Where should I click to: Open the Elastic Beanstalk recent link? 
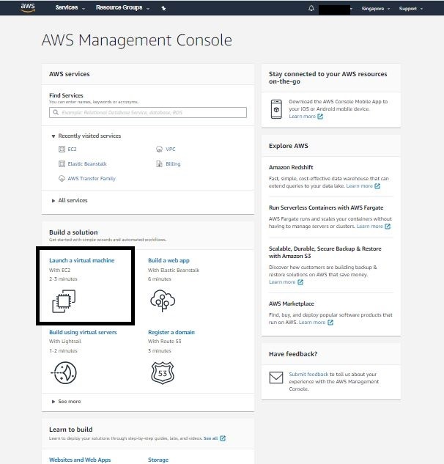point(87,164)
